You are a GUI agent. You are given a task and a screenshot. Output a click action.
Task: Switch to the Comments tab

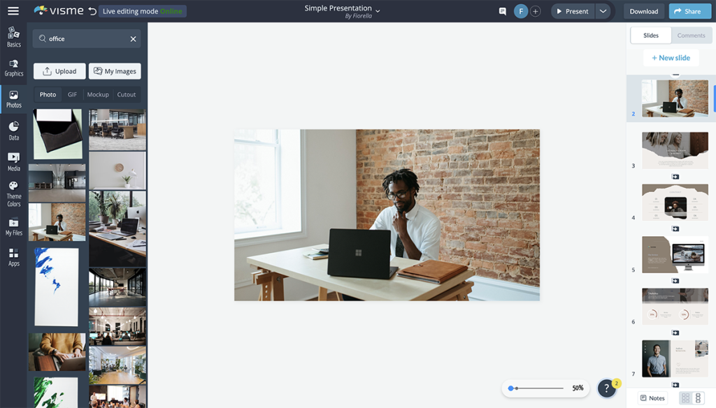[690, 34]
